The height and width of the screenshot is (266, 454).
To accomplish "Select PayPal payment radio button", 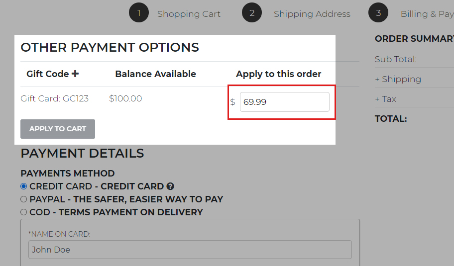I will pyautogui.click(x=23, y=199).
